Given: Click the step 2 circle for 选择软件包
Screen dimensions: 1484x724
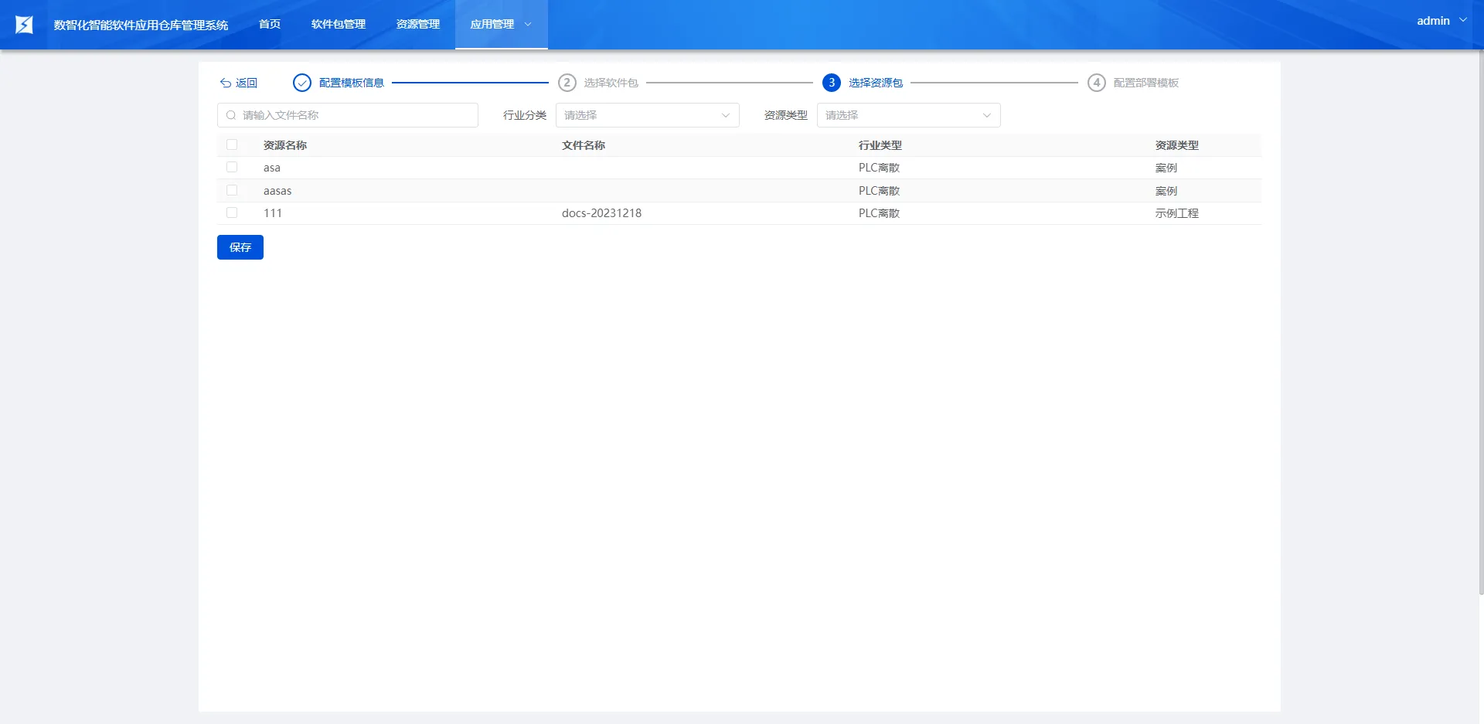Looking at the screenshot, I should click(567, 83).
